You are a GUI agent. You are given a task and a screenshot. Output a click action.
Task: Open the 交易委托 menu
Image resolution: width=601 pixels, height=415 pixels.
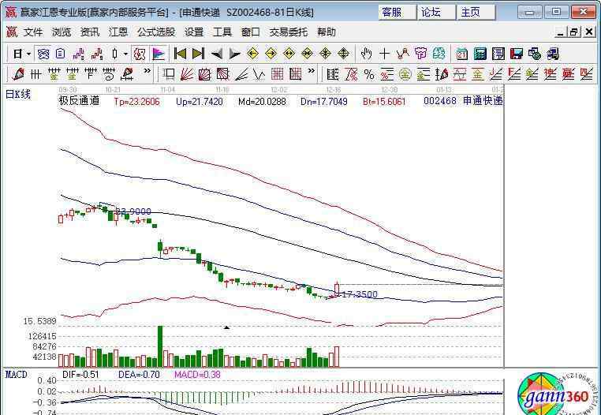point(288,32)
